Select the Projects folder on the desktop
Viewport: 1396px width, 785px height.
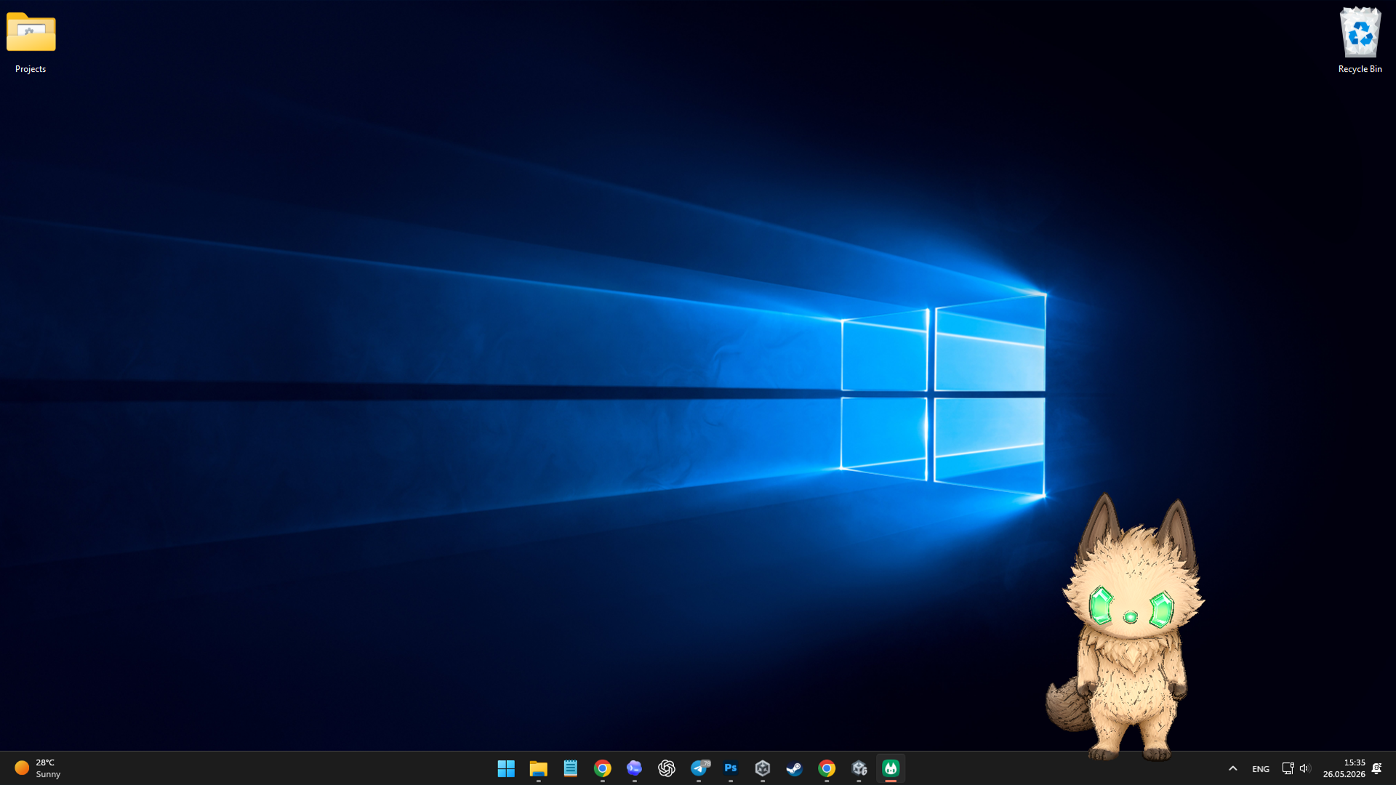pos(31,42)
